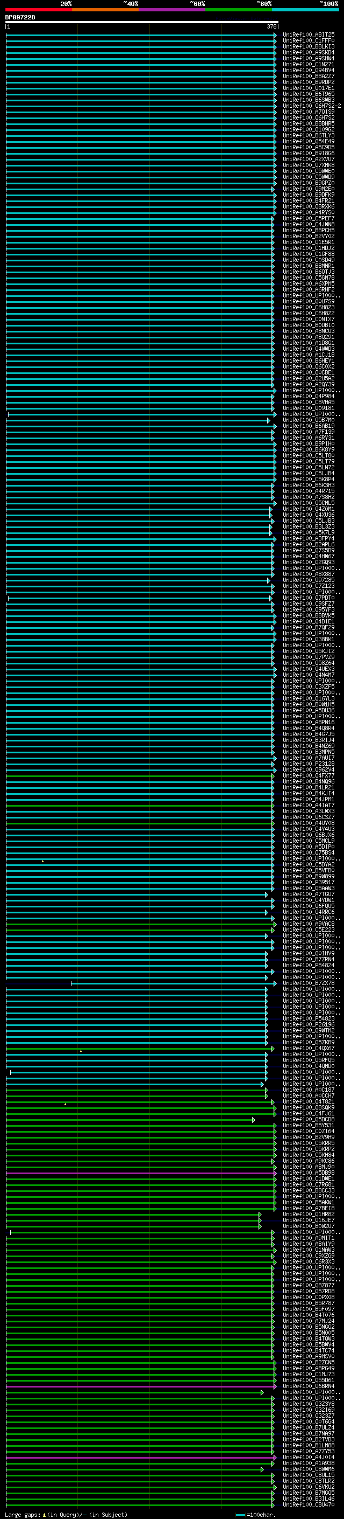
Task: Select hit label UniRef100_Q4T821
Action: [309, 1101]
